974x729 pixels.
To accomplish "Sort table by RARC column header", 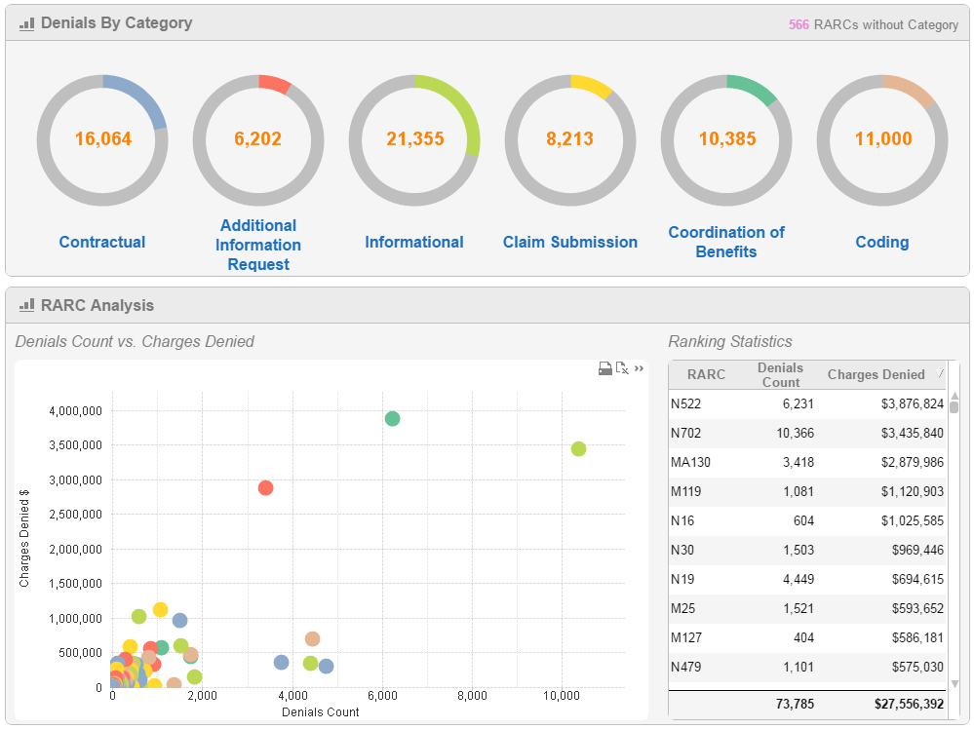I will pyautogui.click(x=706, y=374).
